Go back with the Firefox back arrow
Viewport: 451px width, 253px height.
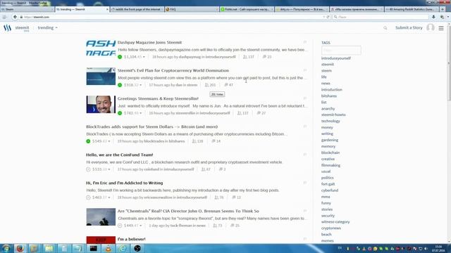point(15,17)
